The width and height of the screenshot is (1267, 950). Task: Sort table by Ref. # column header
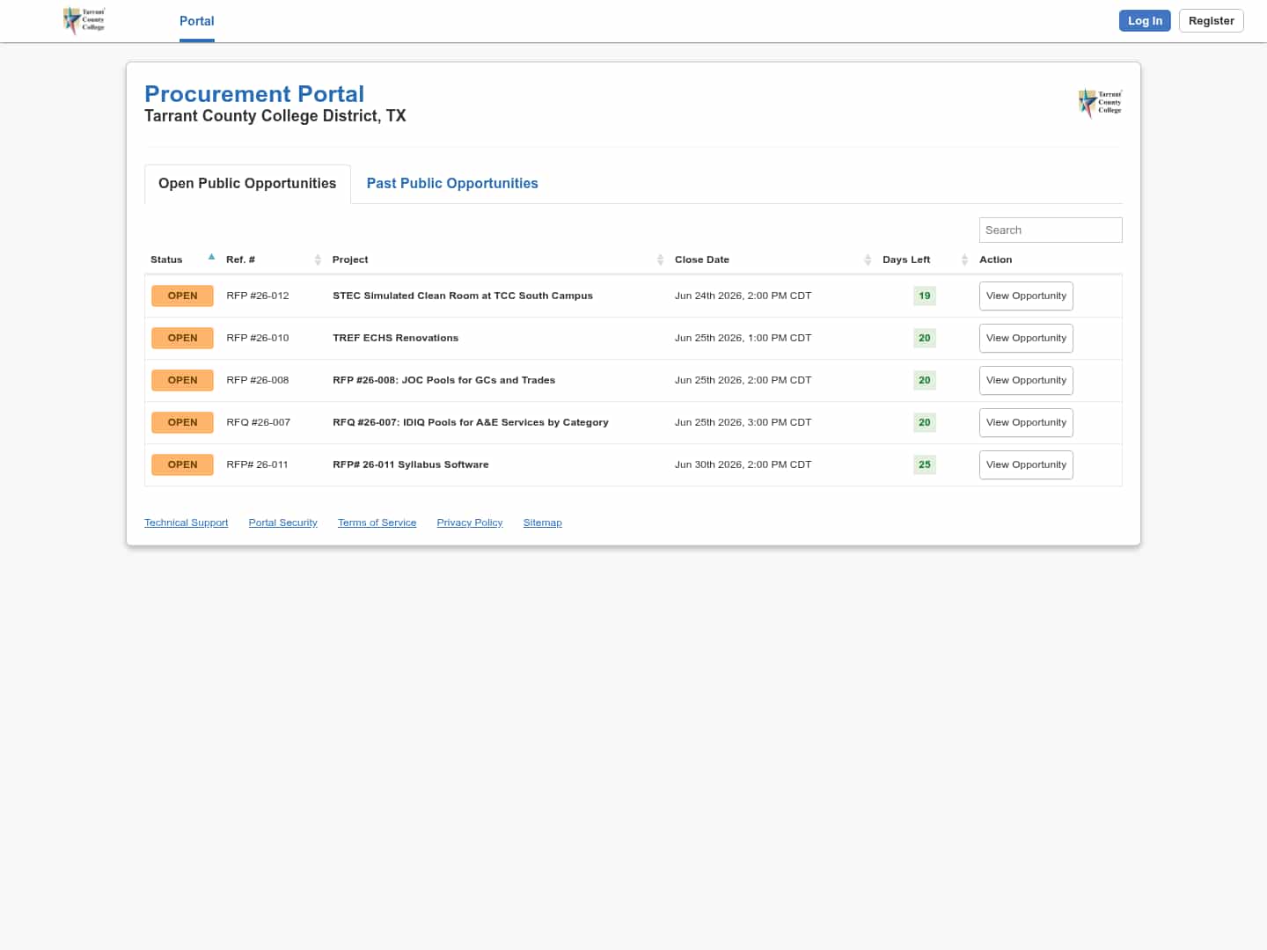273,259
